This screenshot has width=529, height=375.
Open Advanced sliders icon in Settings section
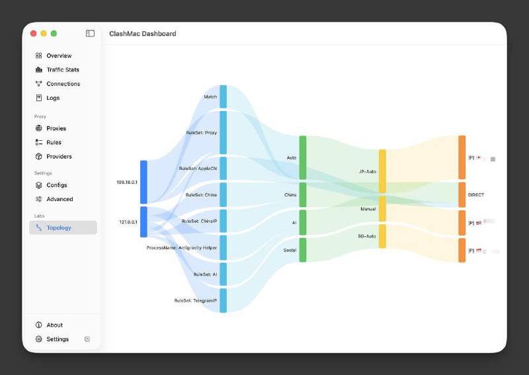pyautogui.click(x=39, y=199)
